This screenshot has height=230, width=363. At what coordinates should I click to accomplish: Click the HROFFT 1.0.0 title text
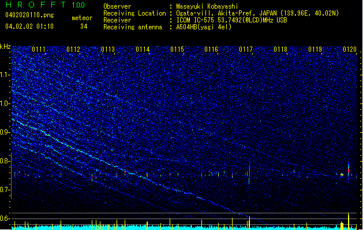pyautogui.click(x=45, y=5)
